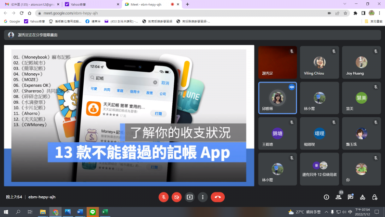This screenshot has width=385, height=217.
Task: Open File Explorer from taskbar
Action: 43,212
